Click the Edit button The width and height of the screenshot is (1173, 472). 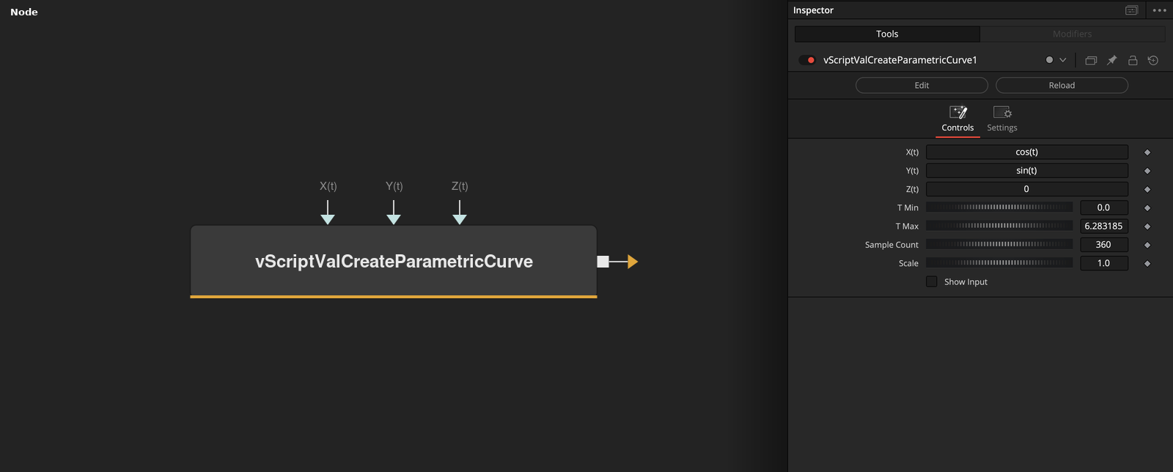pyautogui.click(x=922, y=85)
